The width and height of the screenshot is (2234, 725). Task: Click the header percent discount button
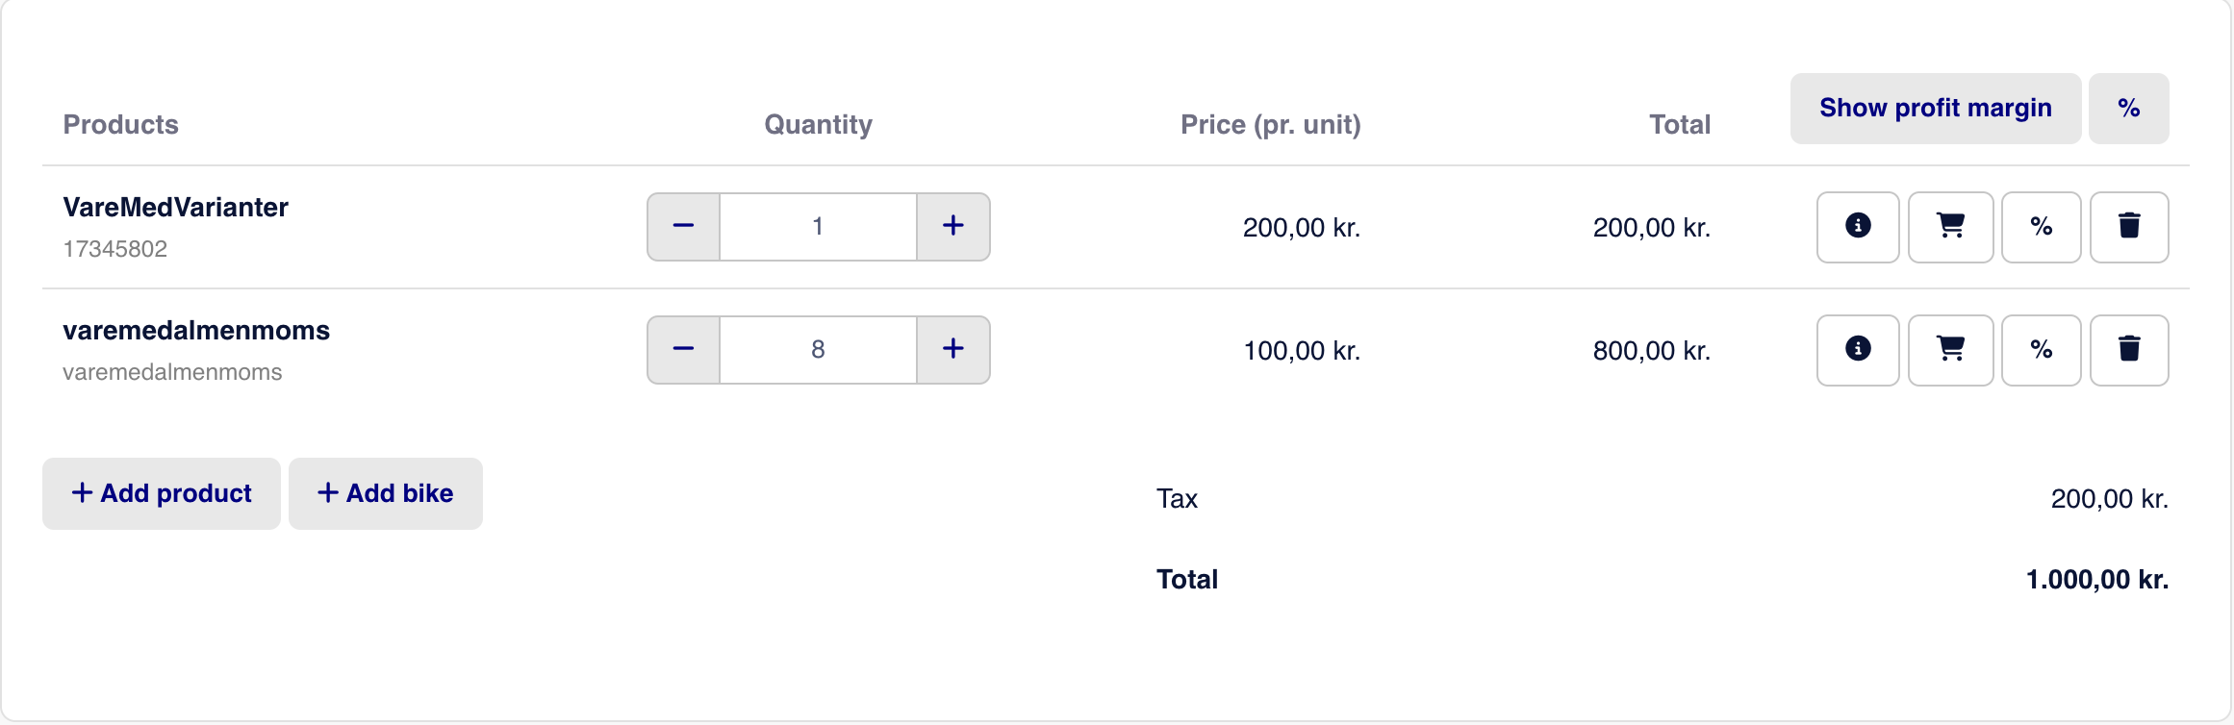point(2129,109)
